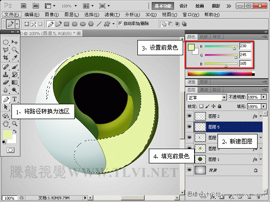This screenshot has width=270, height=202.
Task: Expand more workspaces chevron
Action: [228, 6]
